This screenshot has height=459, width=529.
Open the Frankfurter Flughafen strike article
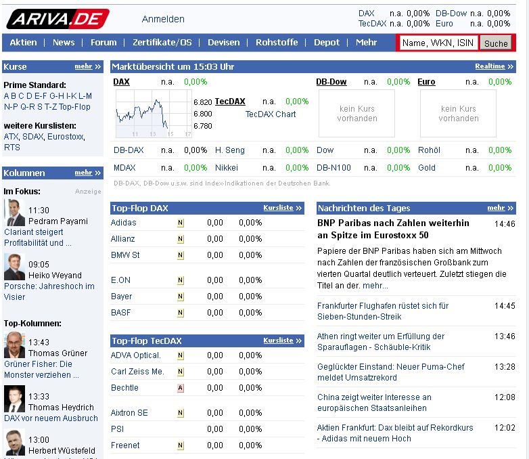coord(383,311)
